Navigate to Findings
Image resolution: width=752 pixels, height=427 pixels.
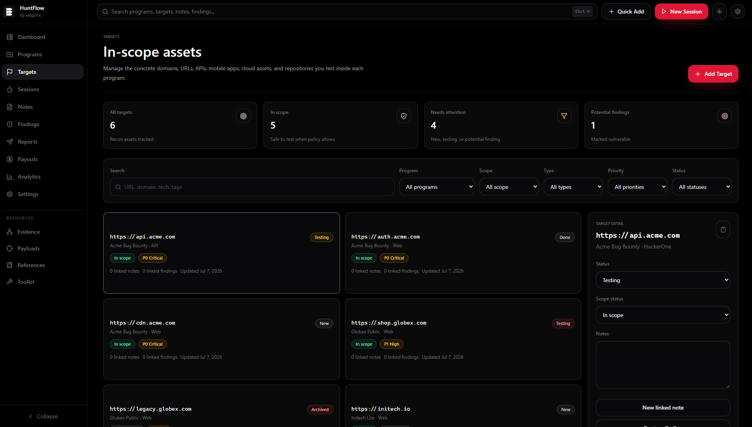(42, 124)
